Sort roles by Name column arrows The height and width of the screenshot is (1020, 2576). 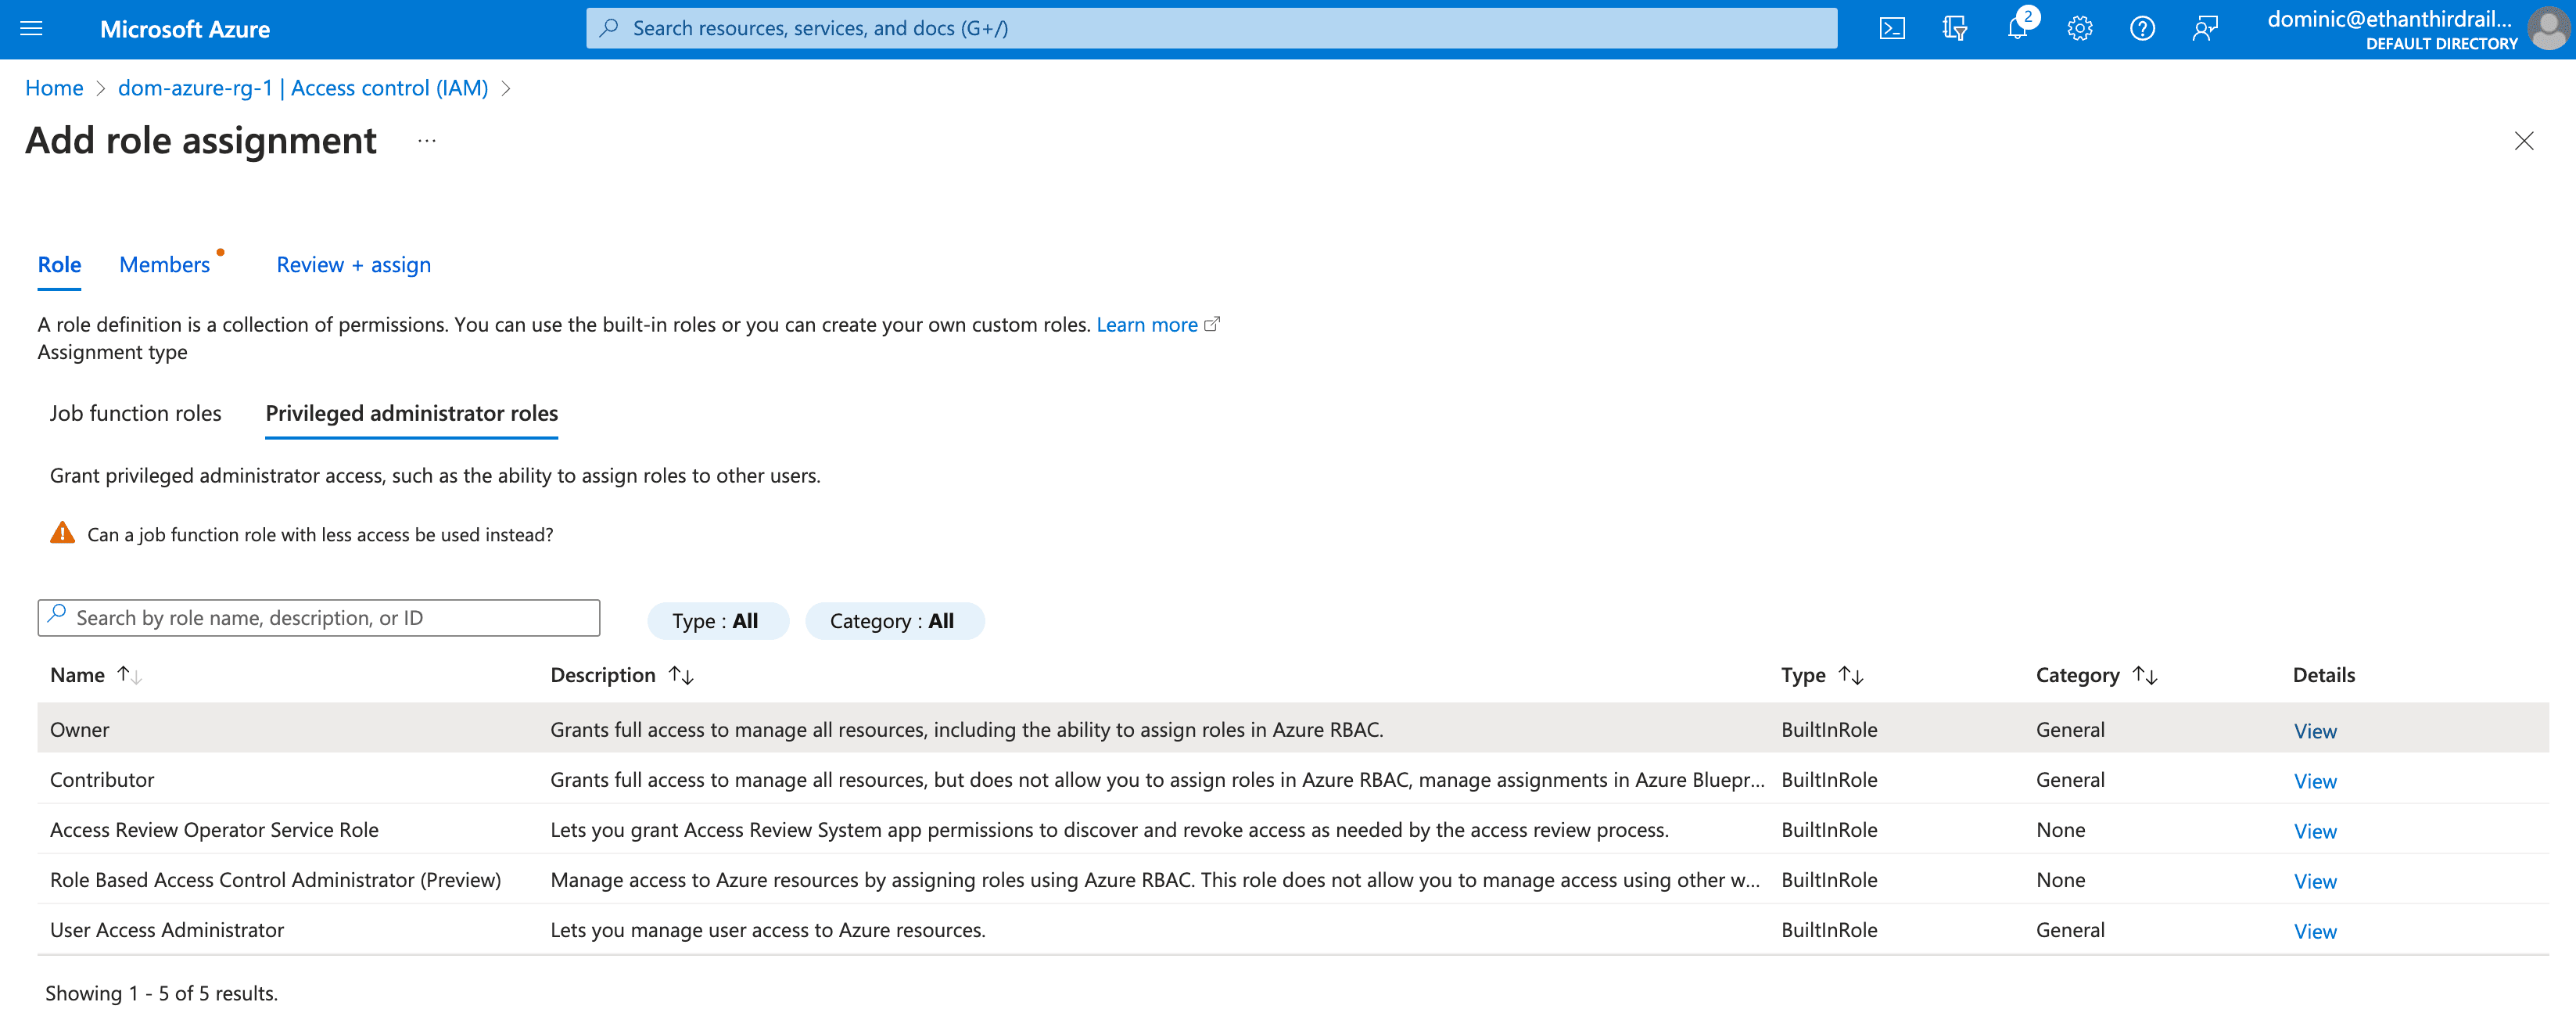pyautogui.click(x=130, y=675)
